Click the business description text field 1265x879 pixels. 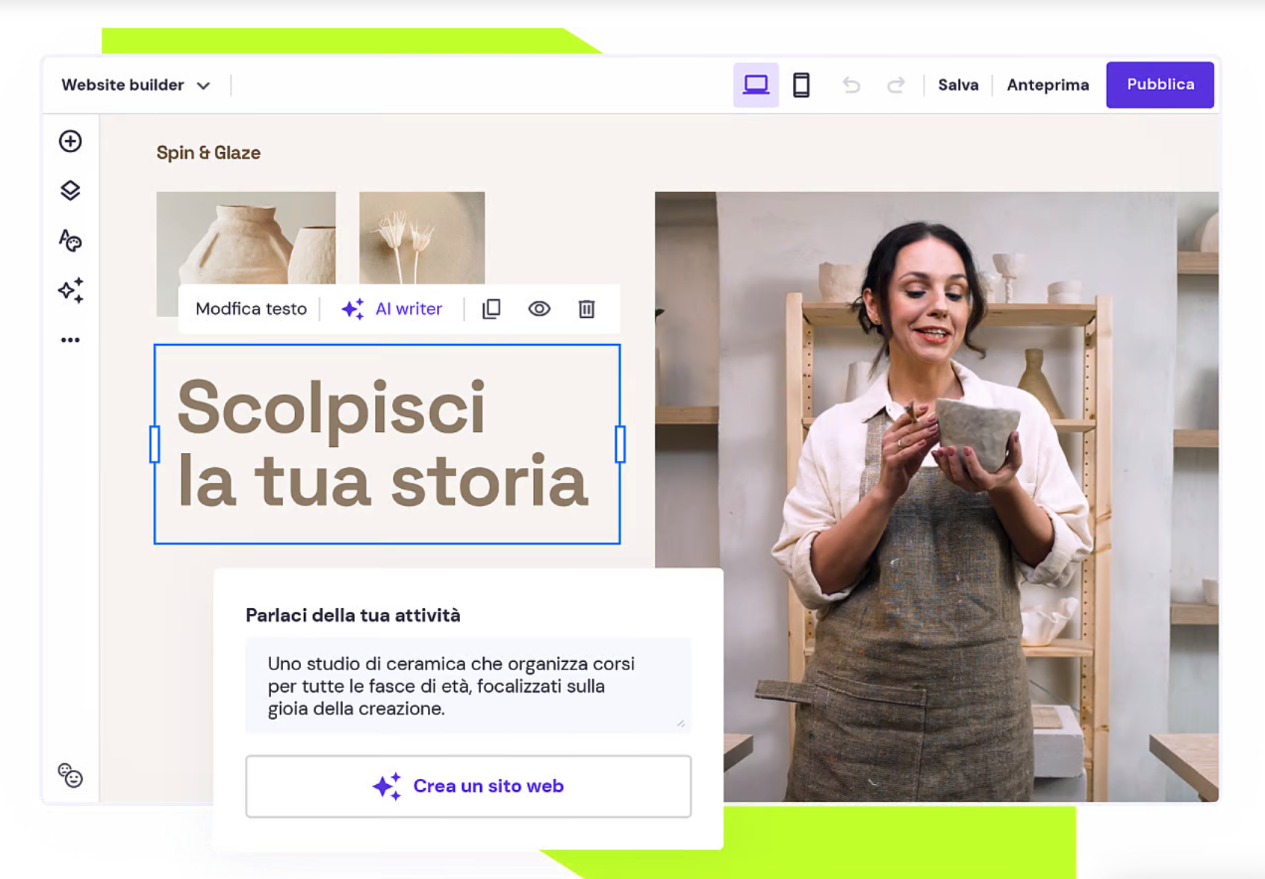click(468, 686)
